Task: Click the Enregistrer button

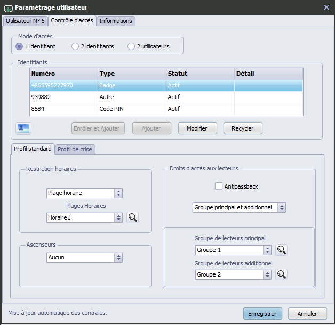Action: coord(262,314)
